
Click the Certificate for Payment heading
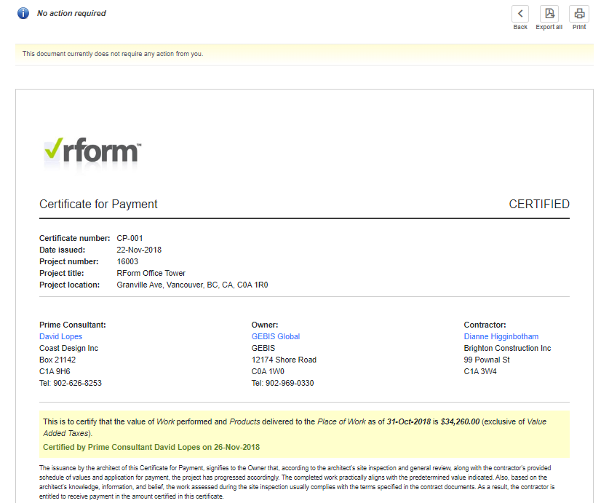98,204
